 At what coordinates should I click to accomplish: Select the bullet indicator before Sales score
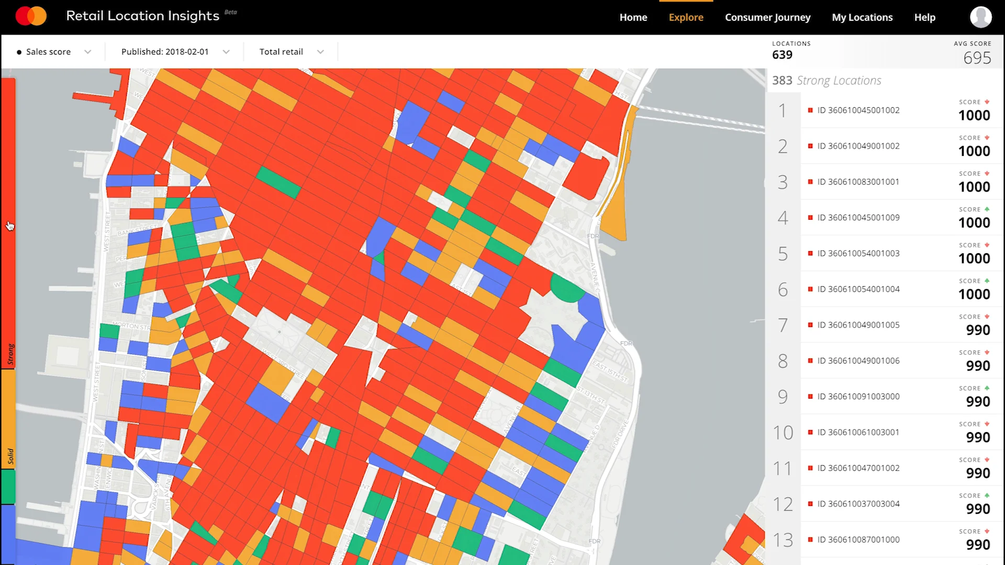(x=19, y=51)
